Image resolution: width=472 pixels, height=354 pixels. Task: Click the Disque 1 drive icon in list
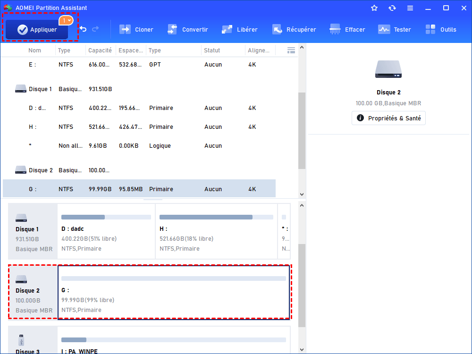click(x=21, y=89)
